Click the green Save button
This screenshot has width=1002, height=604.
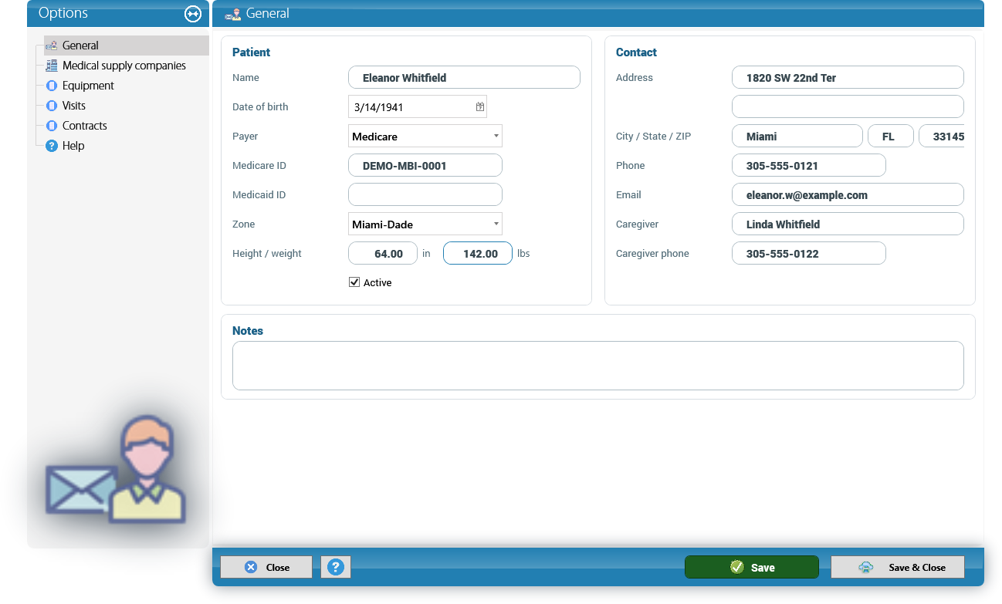coord(752,567)
